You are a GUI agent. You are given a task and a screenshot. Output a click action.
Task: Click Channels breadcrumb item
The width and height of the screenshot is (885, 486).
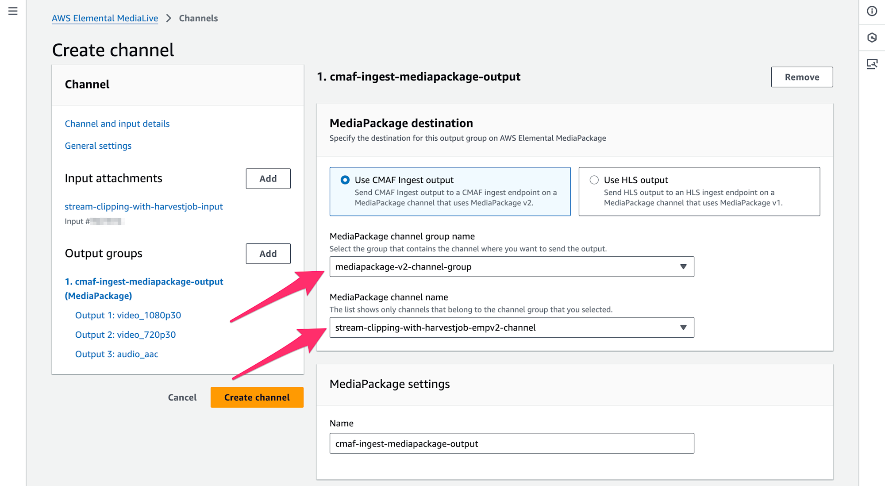pyautogui.click(x=198, y=18)
